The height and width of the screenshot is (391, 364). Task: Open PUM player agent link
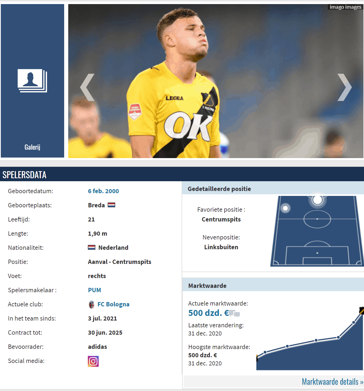[94, 290]
